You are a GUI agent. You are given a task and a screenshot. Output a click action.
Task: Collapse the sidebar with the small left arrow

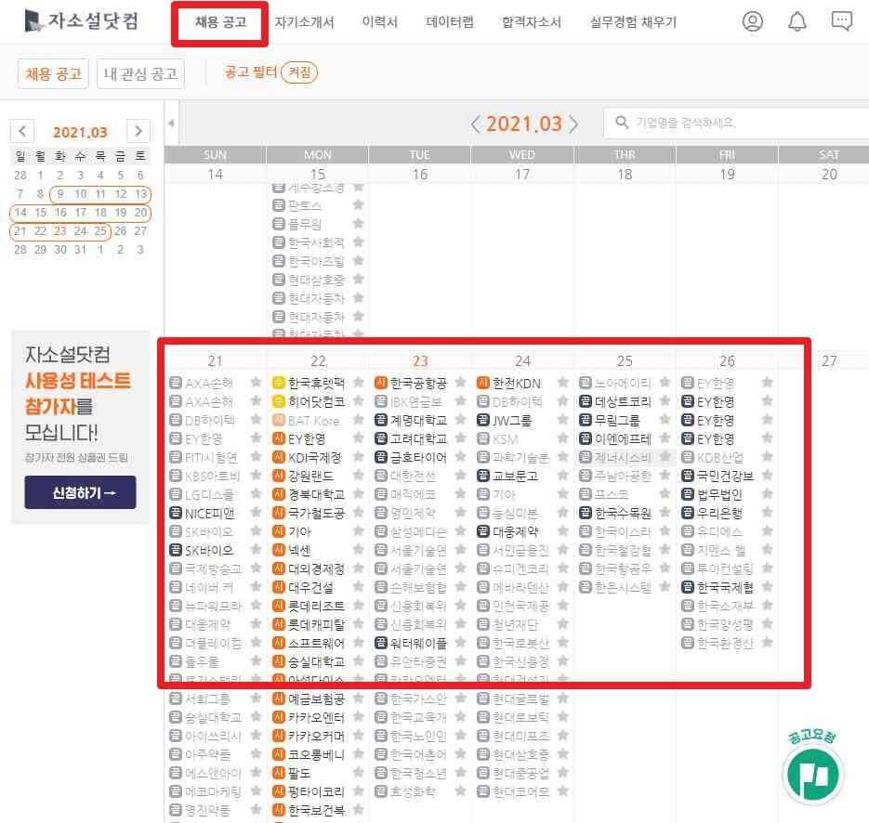pyautogui.click(x=171, y=123)
